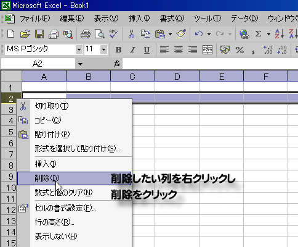Toggle Italic formatting button
The width and height of the screenshot is (298, 247).
pyautogui.click(x=132, y=50)
